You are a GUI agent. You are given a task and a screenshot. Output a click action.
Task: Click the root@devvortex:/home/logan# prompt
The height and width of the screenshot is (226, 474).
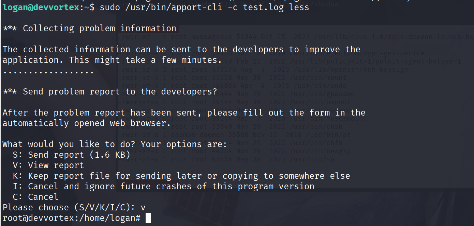[71, 218]
